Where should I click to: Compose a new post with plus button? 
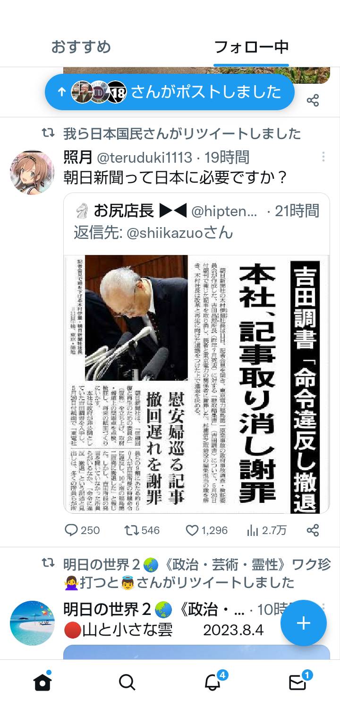[304, 623]
